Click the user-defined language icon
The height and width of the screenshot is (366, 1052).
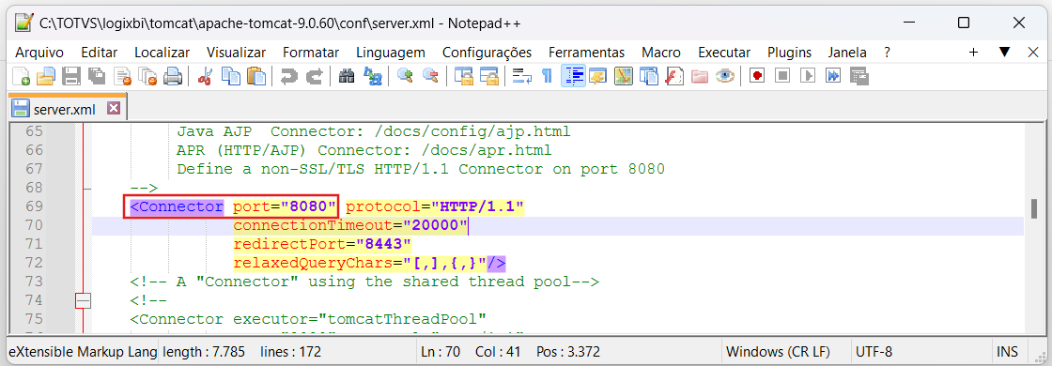pos(597,76)
